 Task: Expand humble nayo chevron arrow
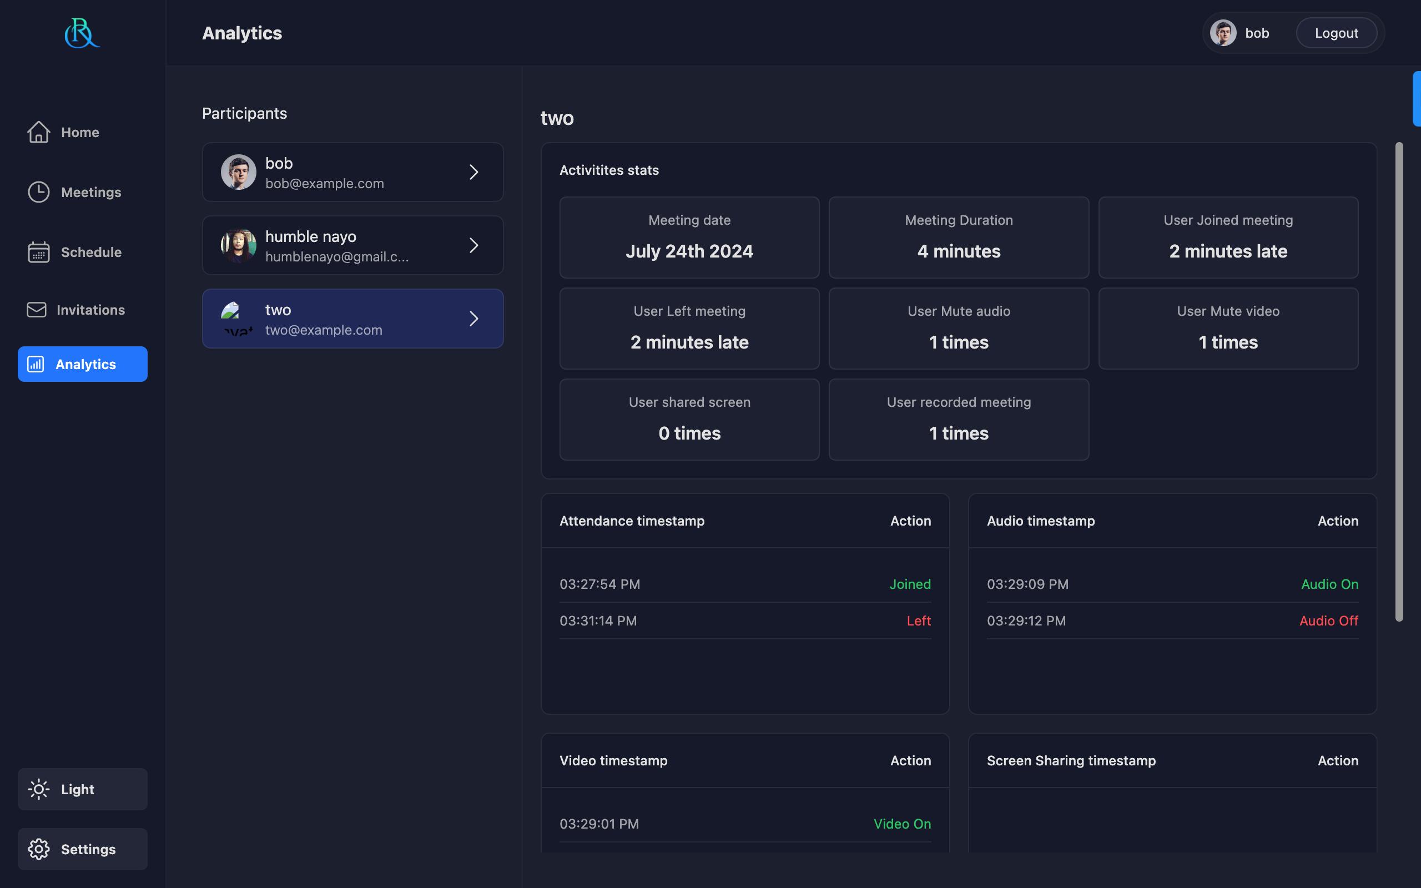pyautogui.click(x=474, y=245)
